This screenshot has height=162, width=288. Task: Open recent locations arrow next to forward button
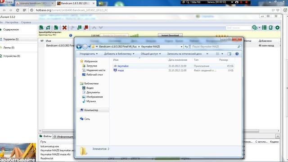click(x=89, y=47)
